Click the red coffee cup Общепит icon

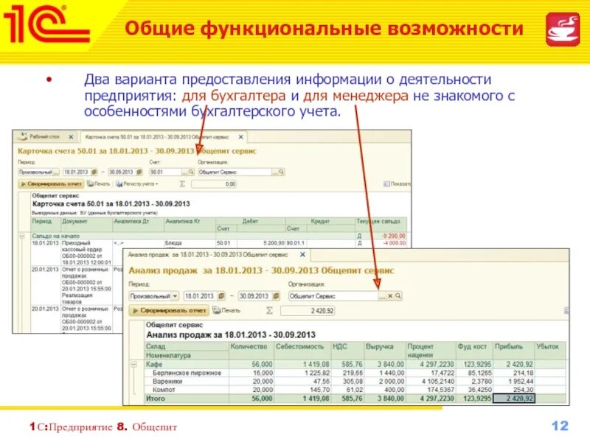[x=563, y=29]
